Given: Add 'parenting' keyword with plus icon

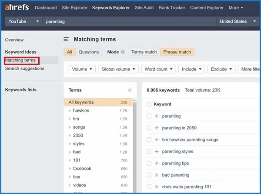Looking at the screenshot, I should coord(157,116).
